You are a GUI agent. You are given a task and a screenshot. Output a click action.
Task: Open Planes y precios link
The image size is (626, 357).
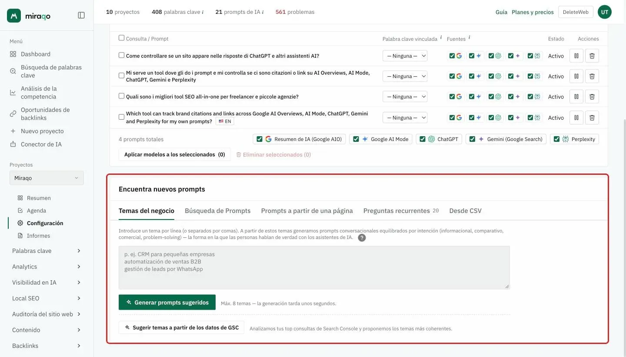pyautogui.click(x=533, y=12)
